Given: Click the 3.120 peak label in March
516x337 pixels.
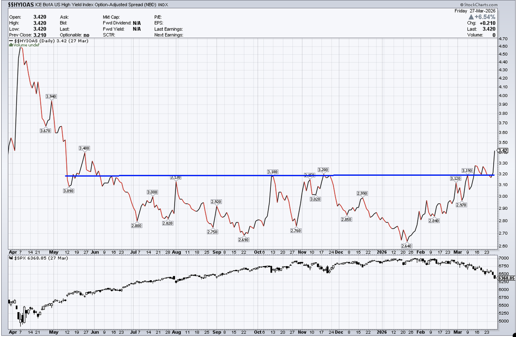Looking at the screenshot, I should point(455,178).
